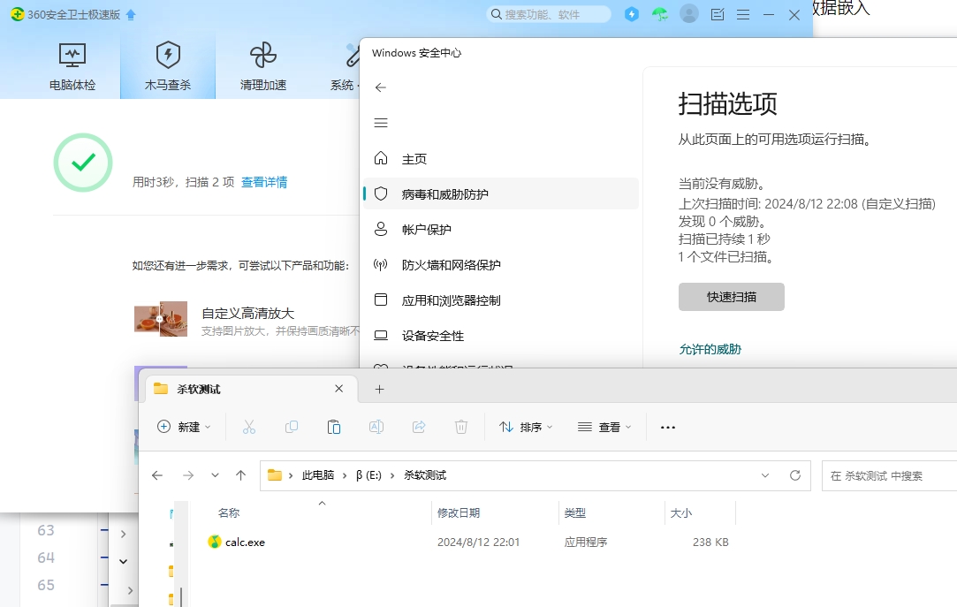Sort by 名称 column header
957x607 pixels.
click(229, 513)
